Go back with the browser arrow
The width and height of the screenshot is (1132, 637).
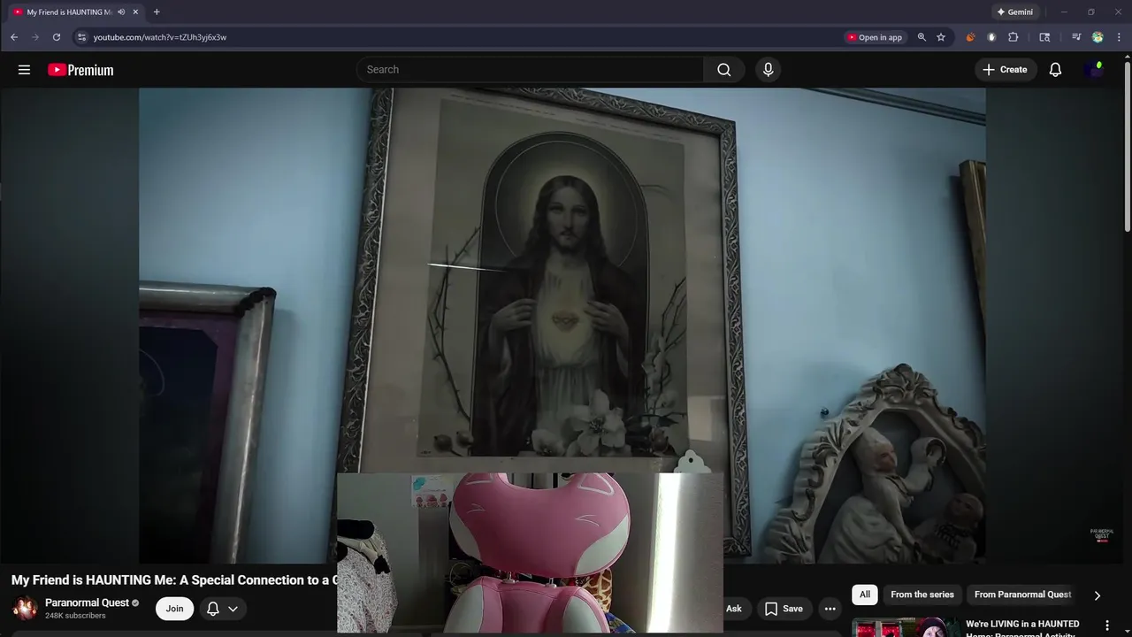pos(14,37)
